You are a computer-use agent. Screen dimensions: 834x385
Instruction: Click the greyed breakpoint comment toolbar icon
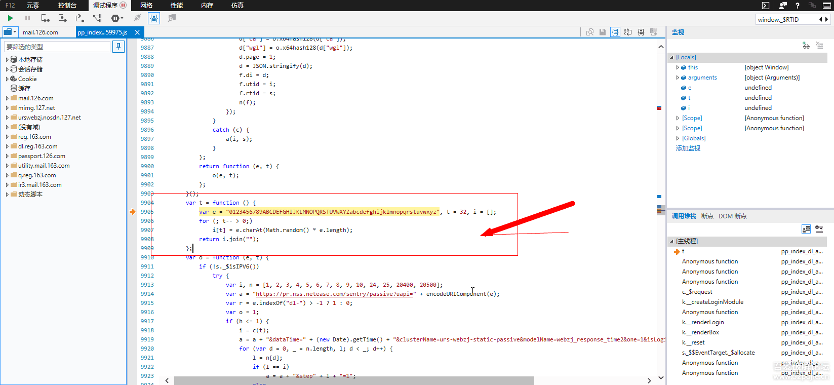(172, 18)
